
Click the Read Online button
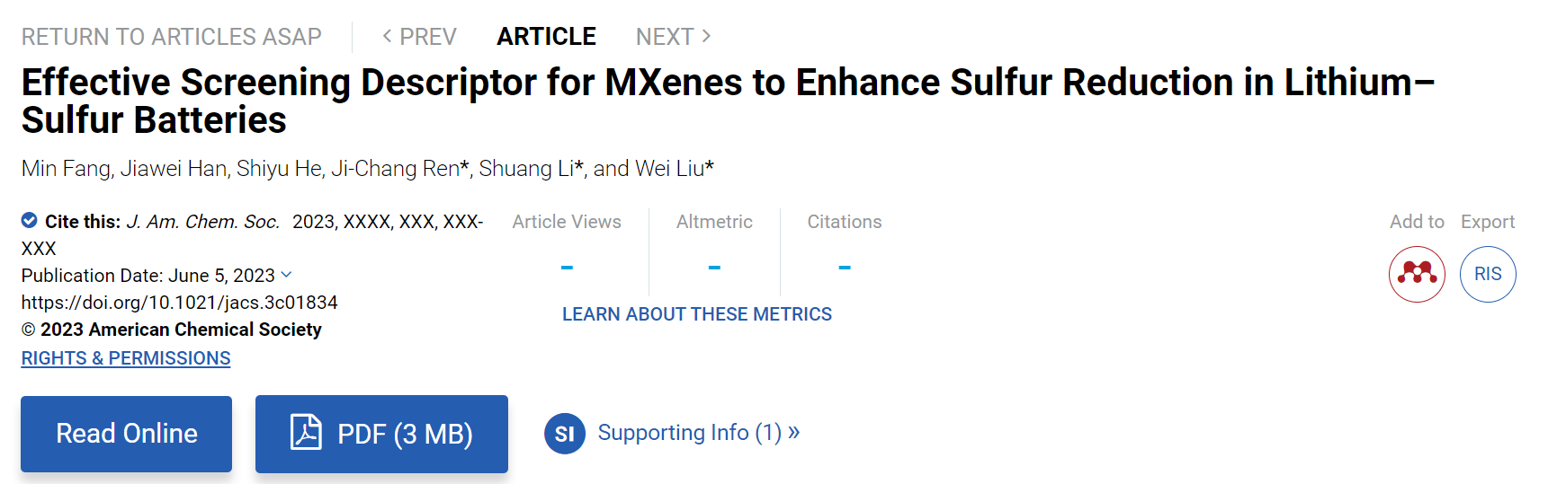click(127, 434)
